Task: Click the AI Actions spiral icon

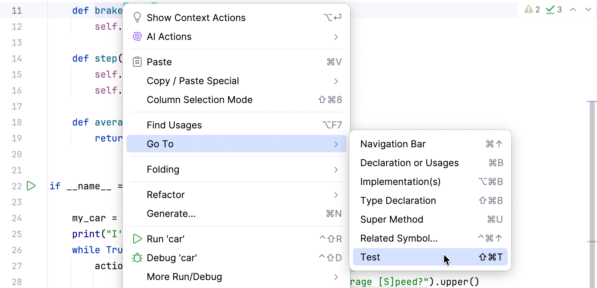Action: [137, 36]
